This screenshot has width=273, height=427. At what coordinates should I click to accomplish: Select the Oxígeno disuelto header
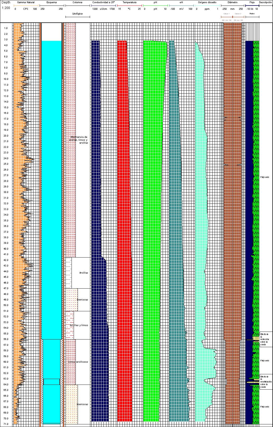(x=207, y=2)
